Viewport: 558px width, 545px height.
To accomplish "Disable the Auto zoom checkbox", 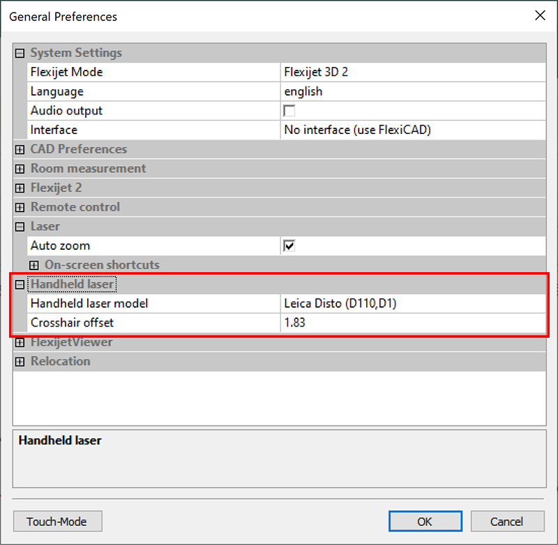I will [x=289, y=245].
